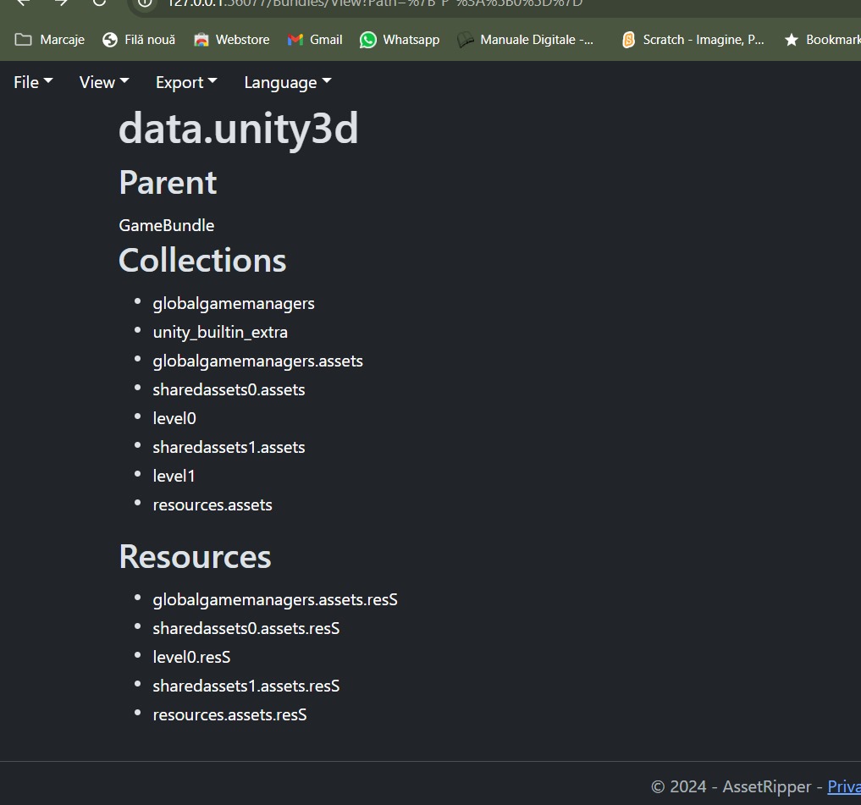Open the Whatsapp bookmark
This screenshot has height=805, width=861.
coord(400,40)
